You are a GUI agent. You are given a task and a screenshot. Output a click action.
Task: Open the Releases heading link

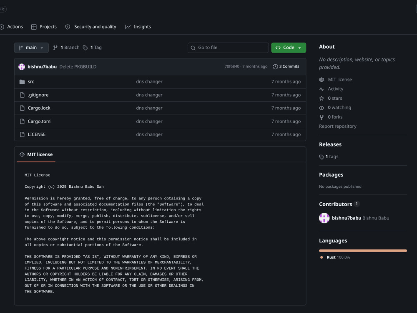tap(330, 144)
